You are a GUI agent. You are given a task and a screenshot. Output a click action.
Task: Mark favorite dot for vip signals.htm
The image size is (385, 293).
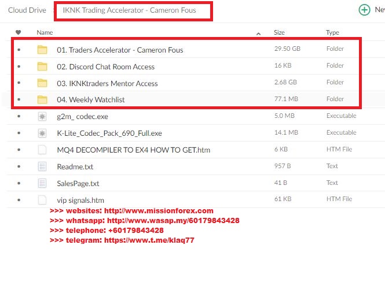point(19,200)
